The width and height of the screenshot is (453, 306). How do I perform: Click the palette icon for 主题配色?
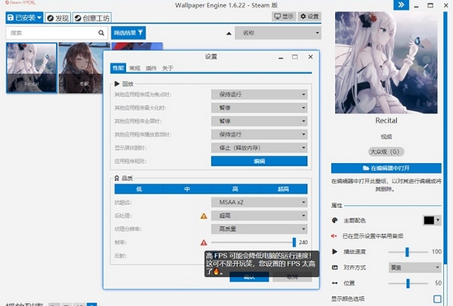point(334,220)
